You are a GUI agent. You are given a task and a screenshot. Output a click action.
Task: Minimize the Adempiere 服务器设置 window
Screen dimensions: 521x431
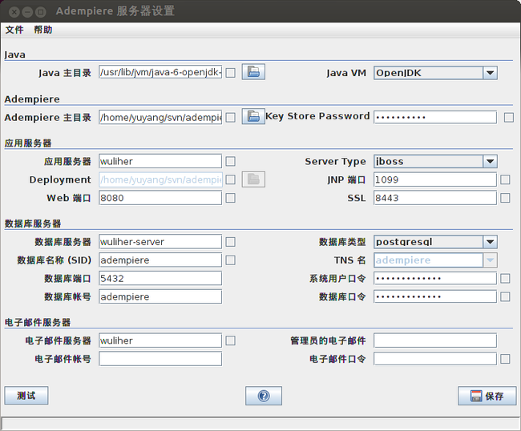(x=27, y=12)
